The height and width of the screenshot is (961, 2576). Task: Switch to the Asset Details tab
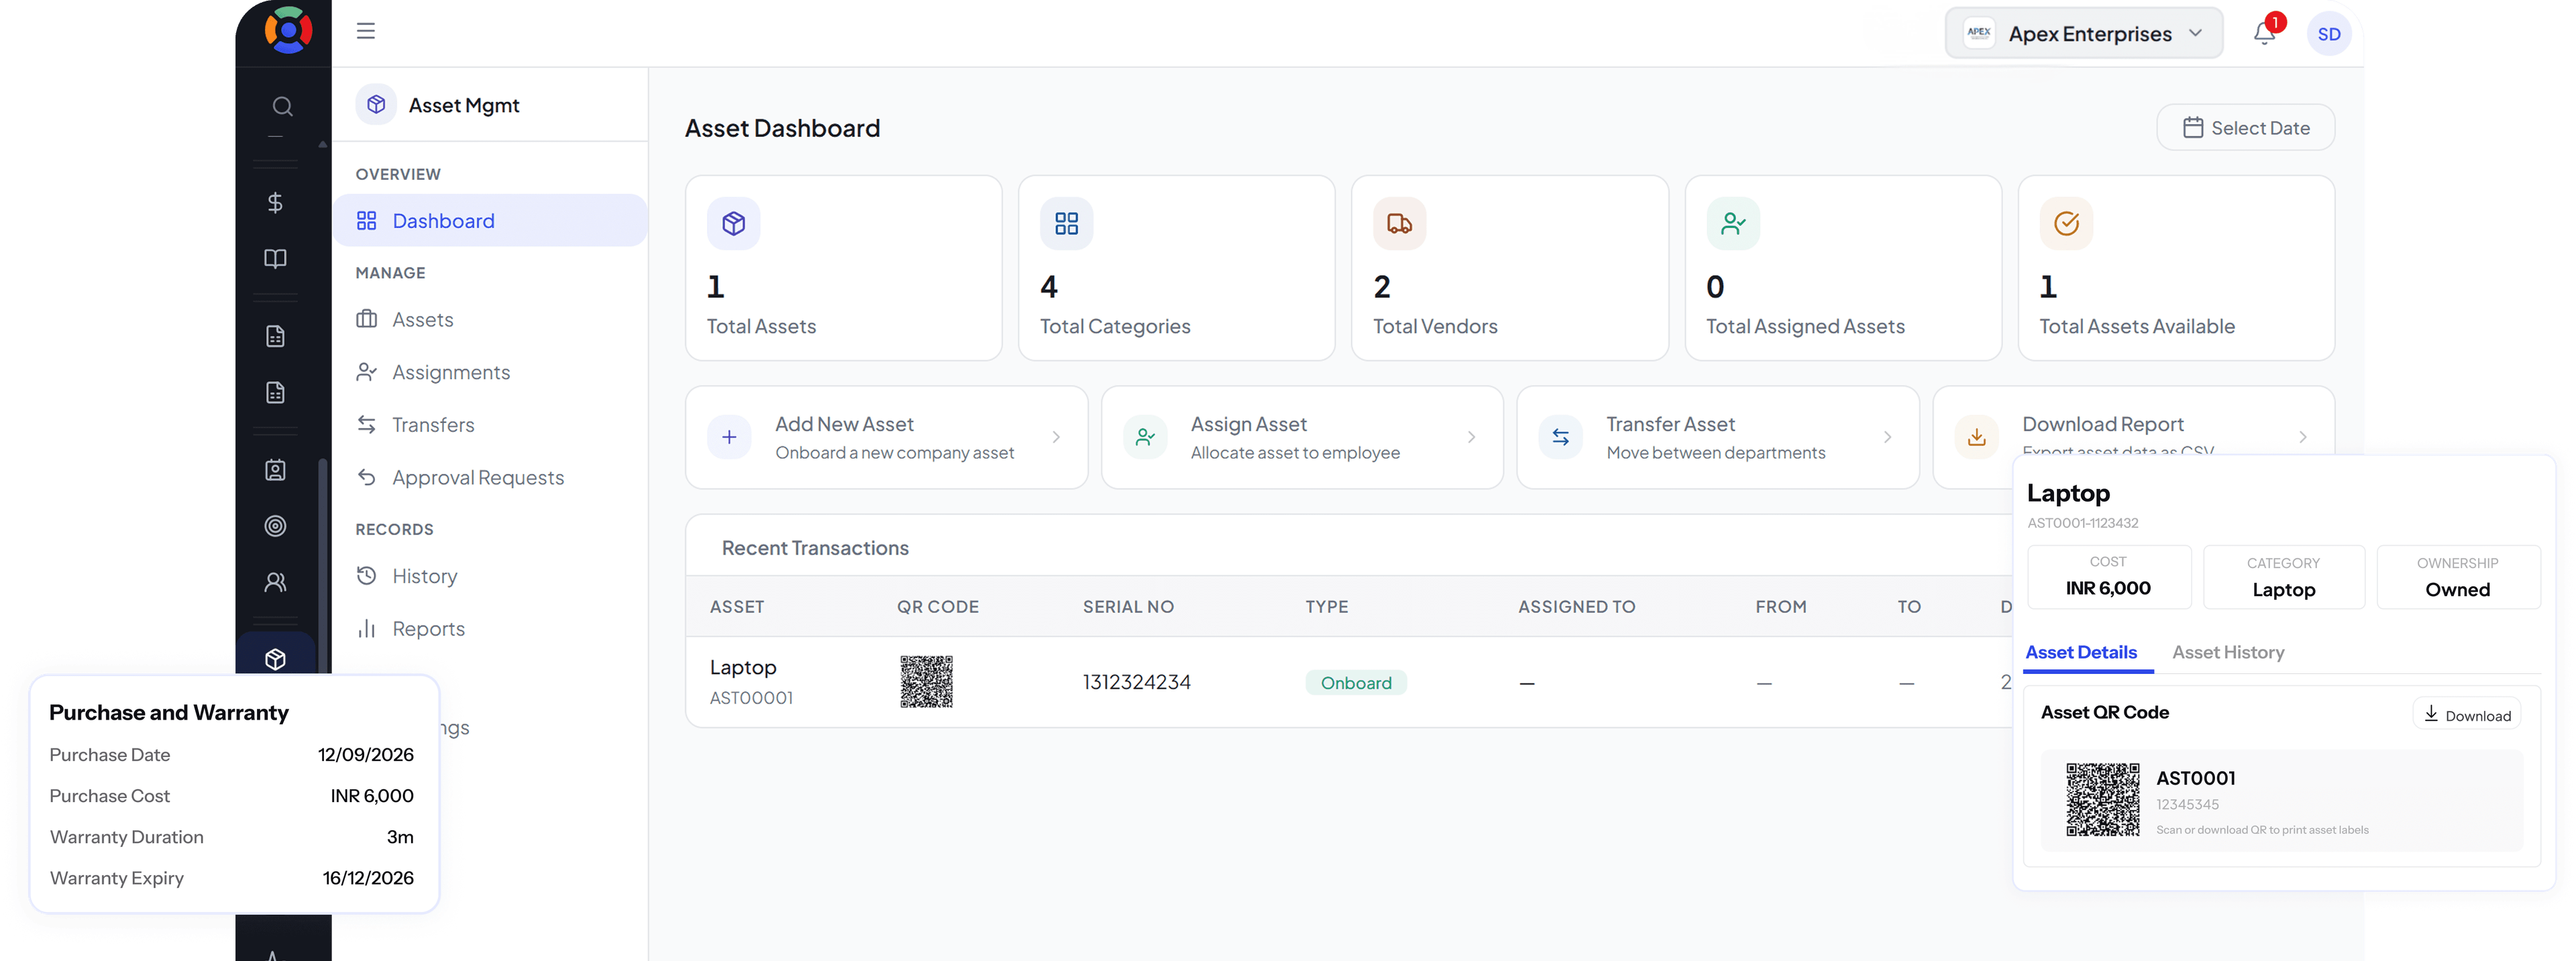[x=2081, y=652]
